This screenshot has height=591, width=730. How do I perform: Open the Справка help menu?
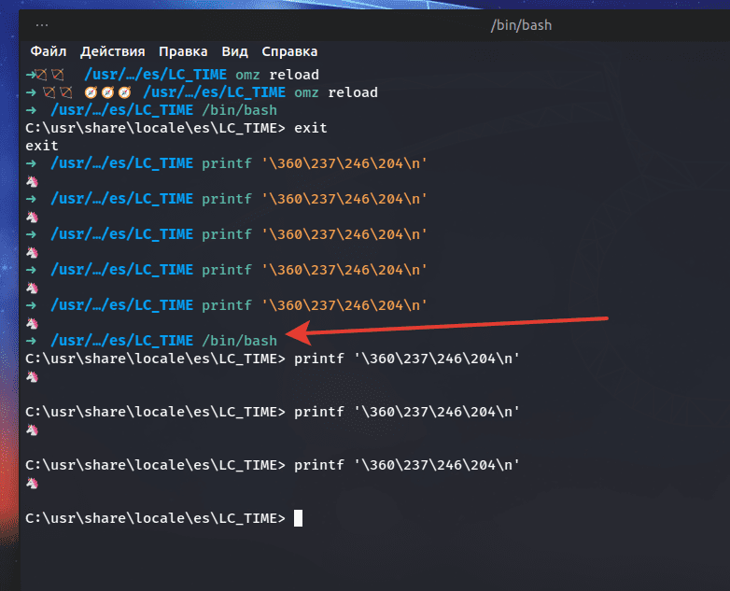click(x=289, y=51)
